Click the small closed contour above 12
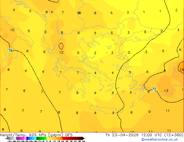The image size is (184, 142). point(61,46)
